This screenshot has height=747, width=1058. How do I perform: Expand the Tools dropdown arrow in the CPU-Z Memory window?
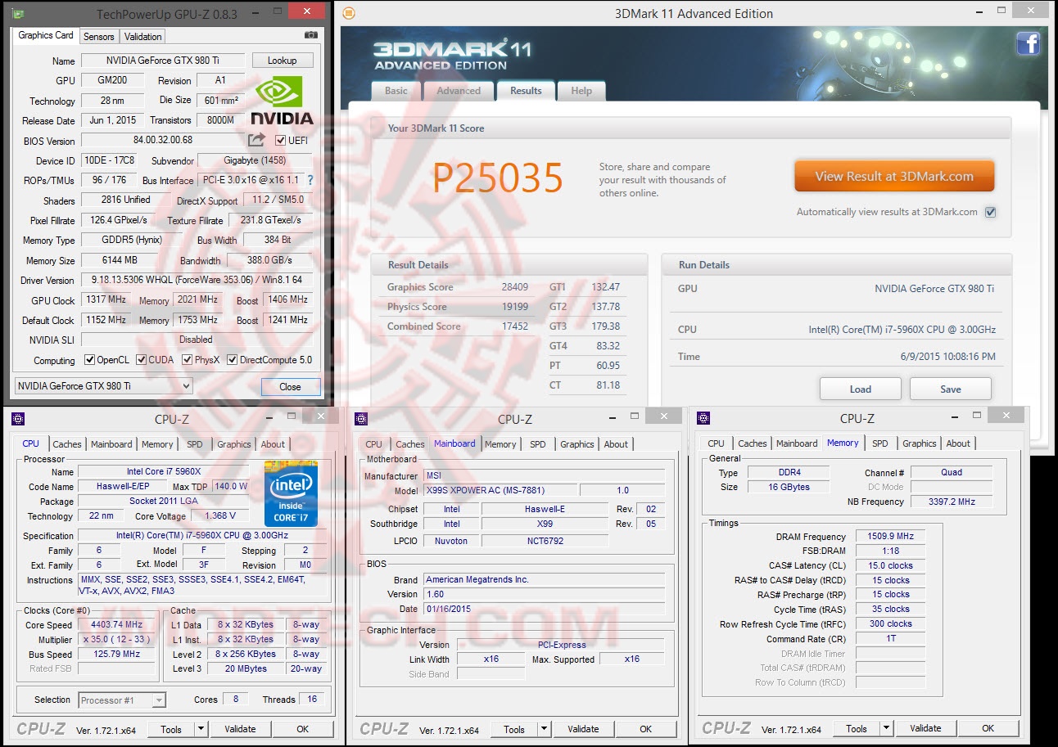click(886, 728)
